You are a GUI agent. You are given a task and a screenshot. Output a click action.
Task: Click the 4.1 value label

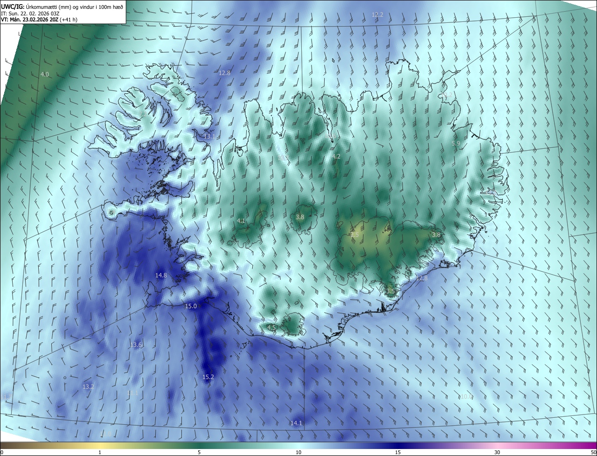[241, 221]
